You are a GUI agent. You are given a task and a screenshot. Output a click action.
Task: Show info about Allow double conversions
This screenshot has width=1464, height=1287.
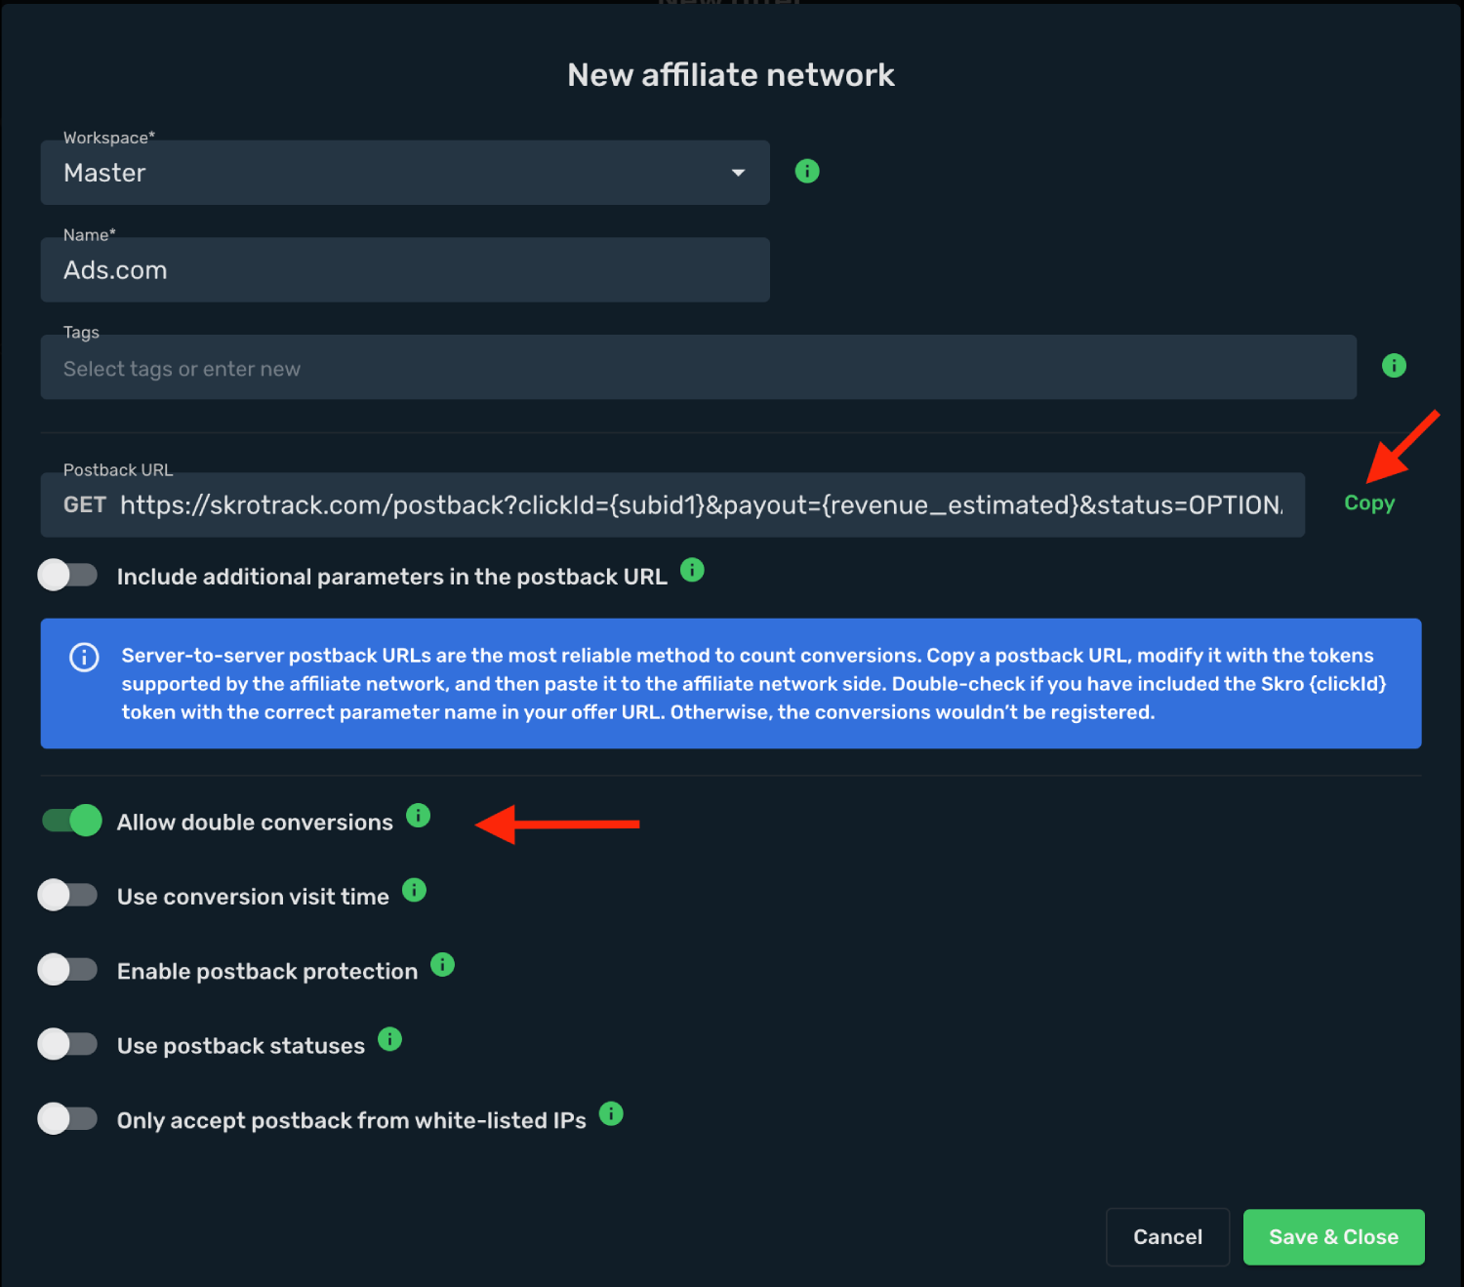tap(418, 816)
